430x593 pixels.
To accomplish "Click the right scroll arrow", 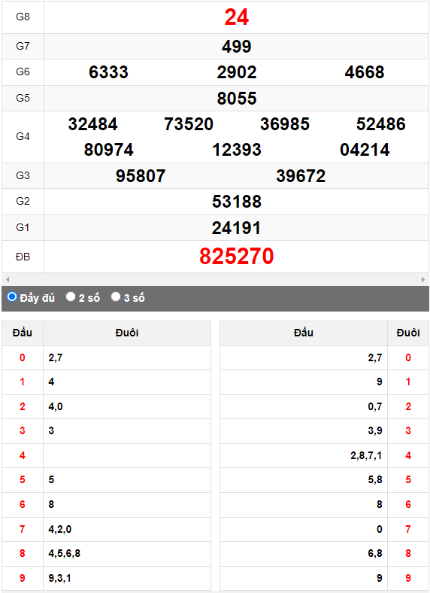I will [422, 279].
